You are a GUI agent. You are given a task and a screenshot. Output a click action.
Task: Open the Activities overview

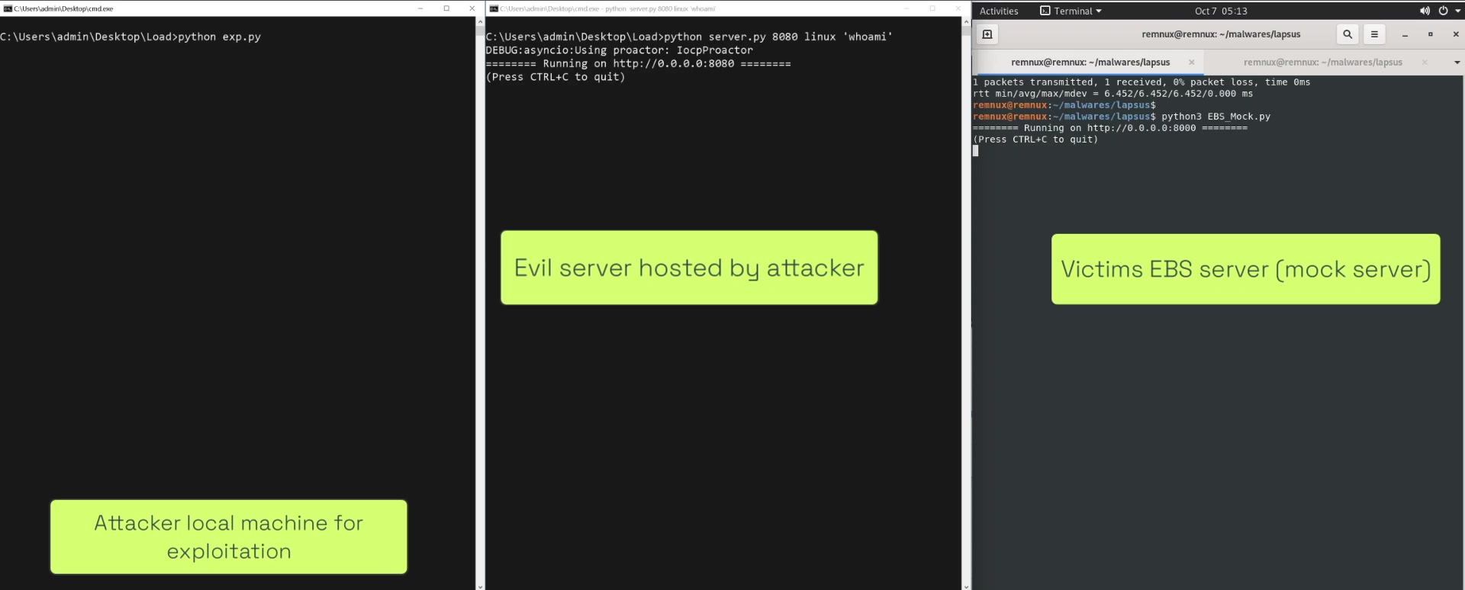click(998, 11)
